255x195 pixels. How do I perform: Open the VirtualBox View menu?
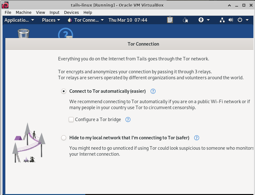[40, 13]
